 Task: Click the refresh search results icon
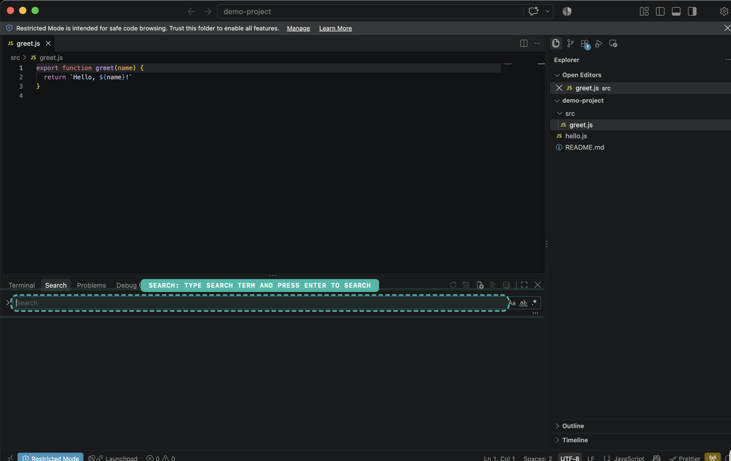pos(453,285)
